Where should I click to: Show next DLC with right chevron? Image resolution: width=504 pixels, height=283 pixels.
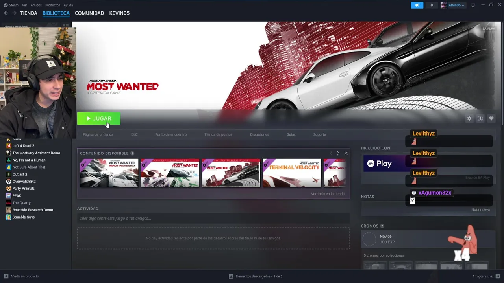pos(338,153)
